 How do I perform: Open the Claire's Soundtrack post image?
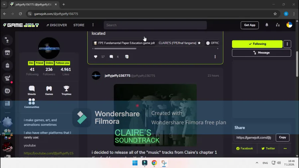click(155, 115)
